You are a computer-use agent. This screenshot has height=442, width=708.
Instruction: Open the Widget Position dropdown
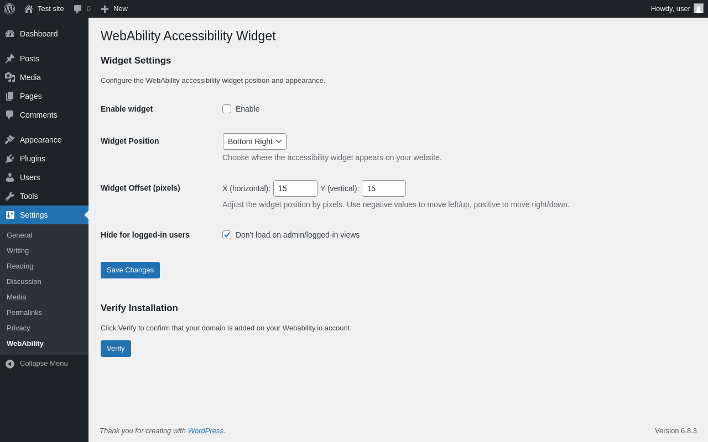coord(254,141)
